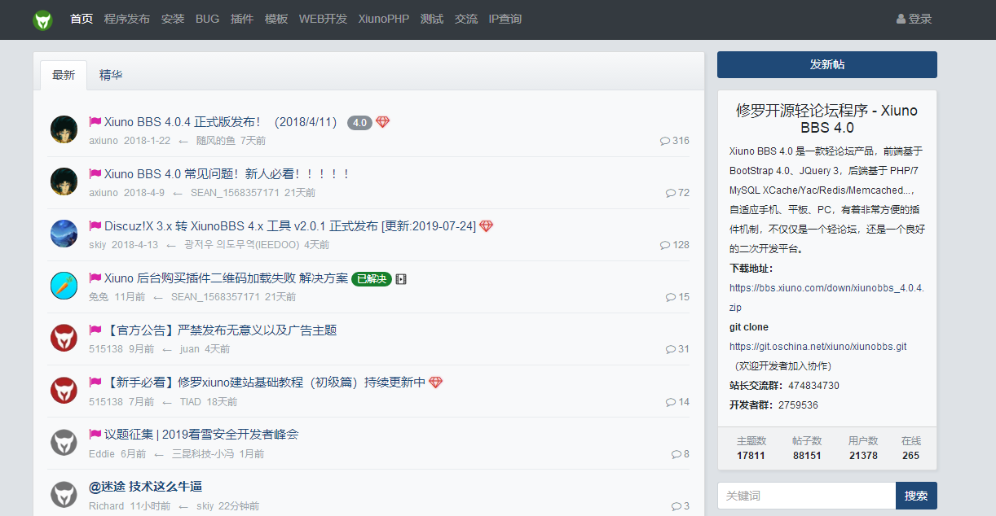Click skiy avatar on Discuz!X post
Screen dimensions: 996x516
tap(64, 233)
